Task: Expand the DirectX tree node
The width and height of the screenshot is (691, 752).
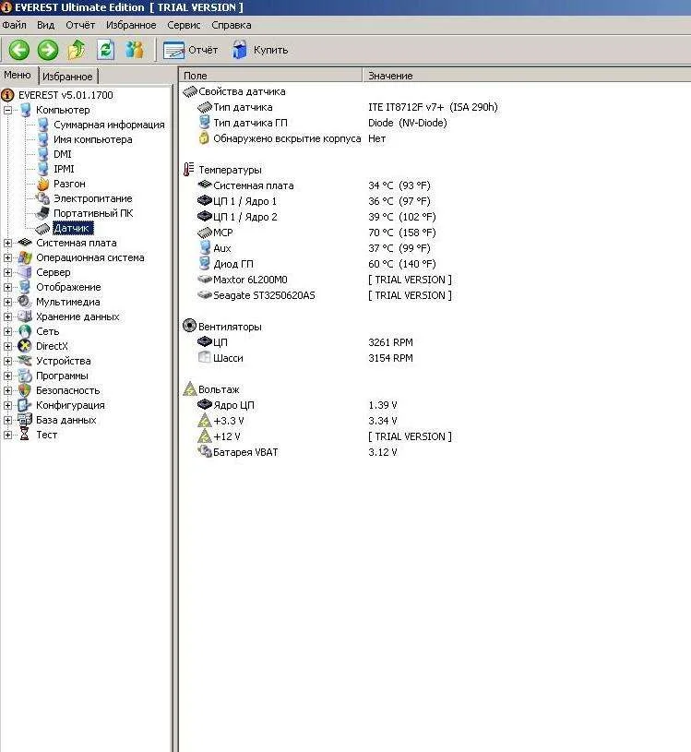Action: pyautogui.click(x=7, y=346)
